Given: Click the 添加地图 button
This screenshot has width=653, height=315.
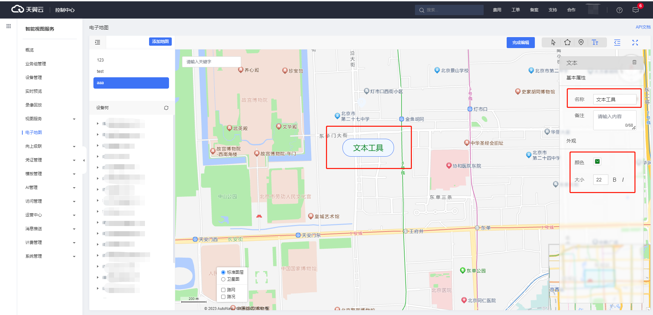Looking at the screenshot, I should 160,42.
